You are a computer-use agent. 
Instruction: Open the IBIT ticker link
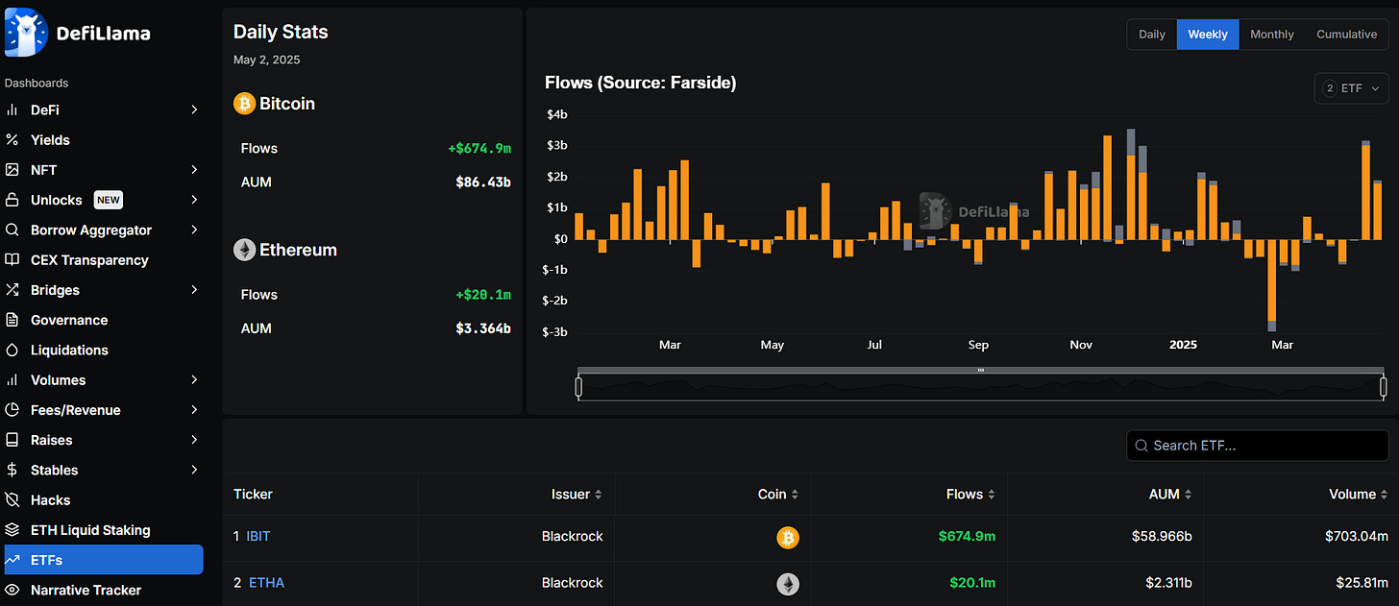(258, 537)
